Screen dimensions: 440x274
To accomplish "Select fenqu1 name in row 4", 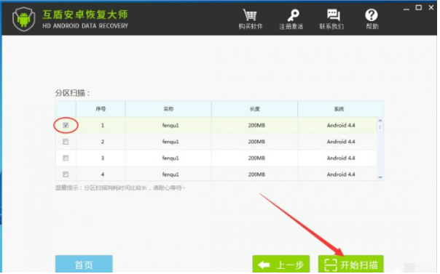I will [170, 174].
